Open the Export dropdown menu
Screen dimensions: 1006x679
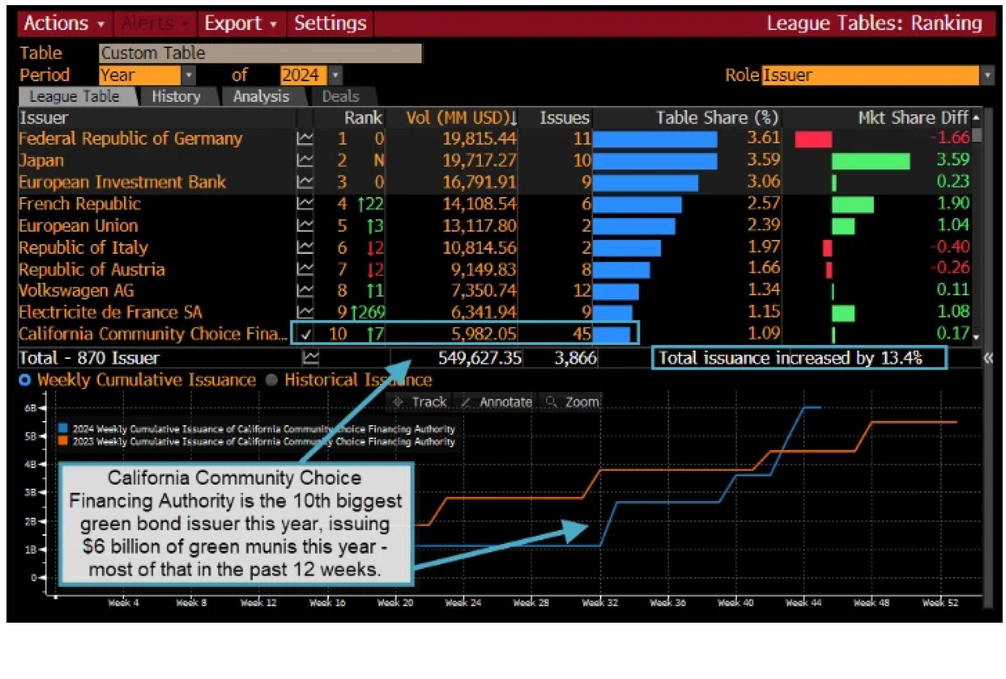point(241,24)
